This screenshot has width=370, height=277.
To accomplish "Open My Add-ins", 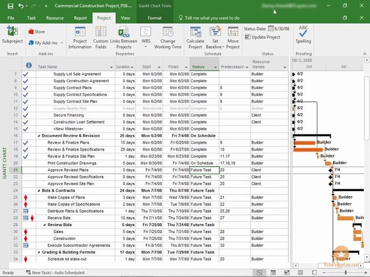I will pyautogui.click(x=43, y=43).
